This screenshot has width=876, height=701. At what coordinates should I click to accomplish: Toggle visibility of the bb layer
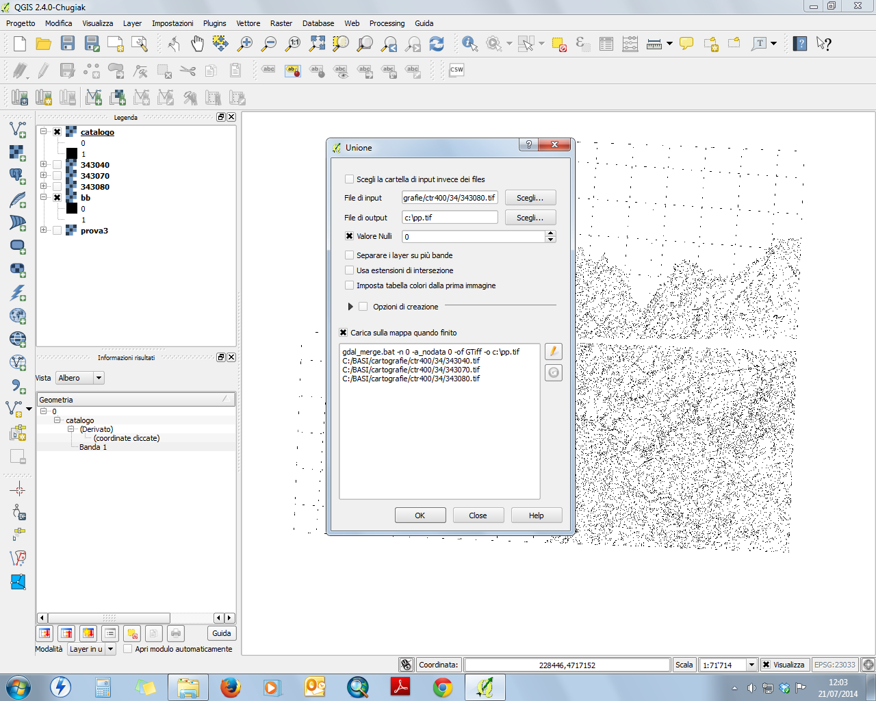57,198
